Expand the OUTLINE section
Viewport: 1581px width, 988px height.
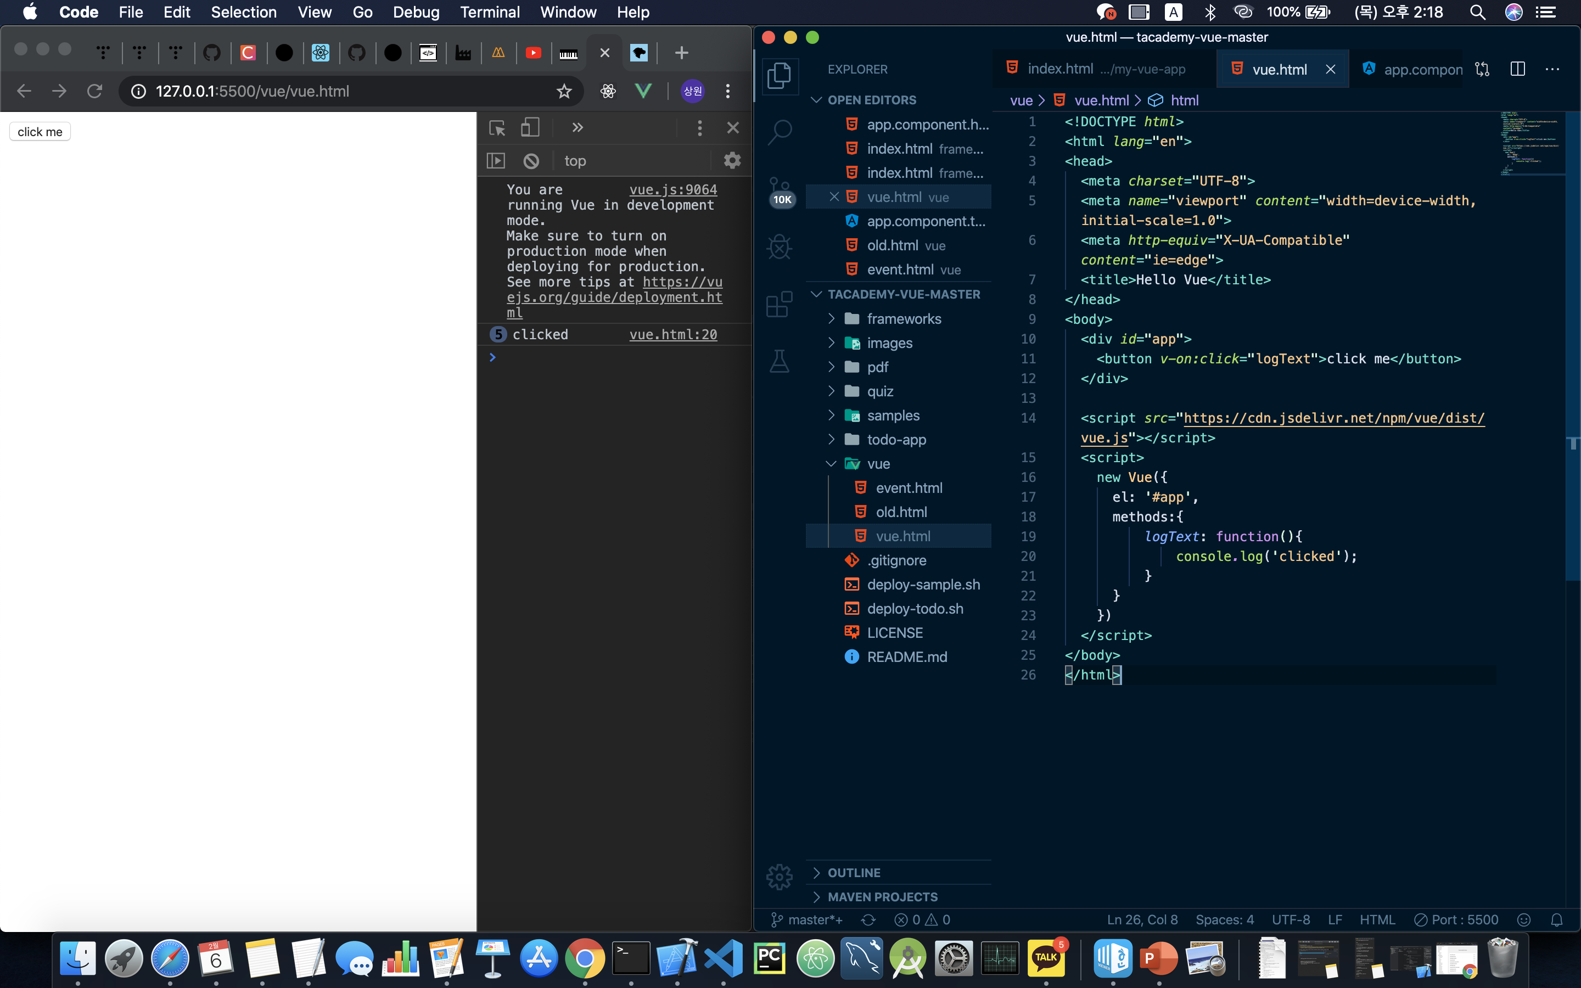(853, 873)
